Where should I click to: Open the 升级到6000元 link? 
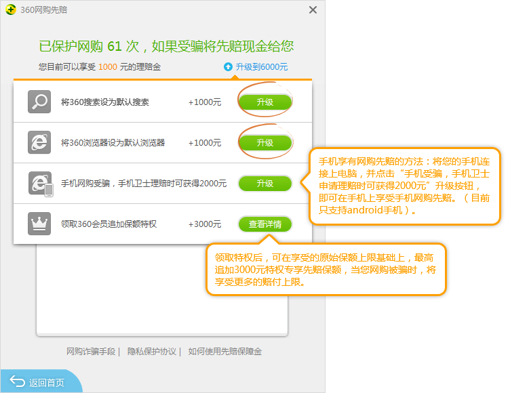262,67
